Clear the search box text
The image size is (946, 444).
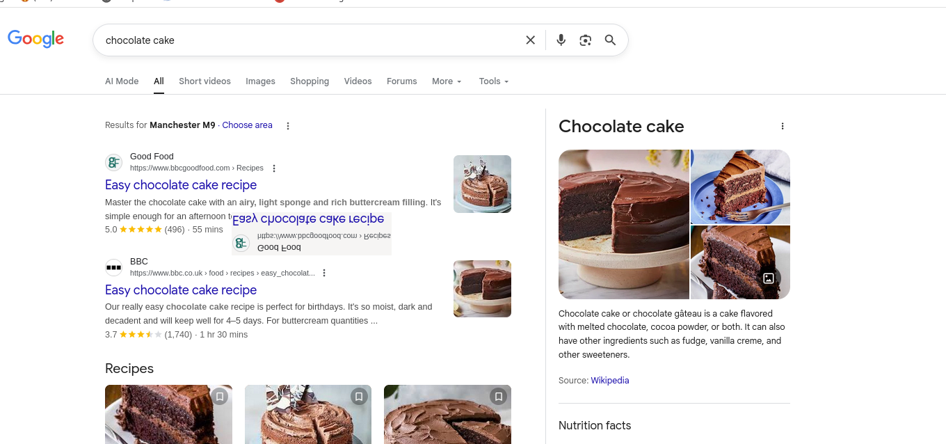(530, 40)
